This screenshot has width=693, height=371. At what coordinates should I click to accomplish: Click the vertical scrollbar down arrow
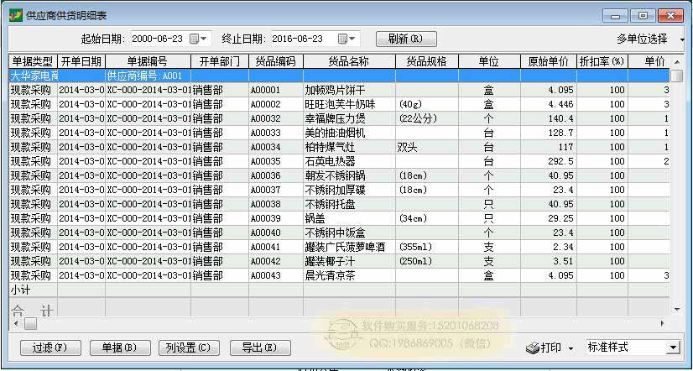(x=677, y=310)
